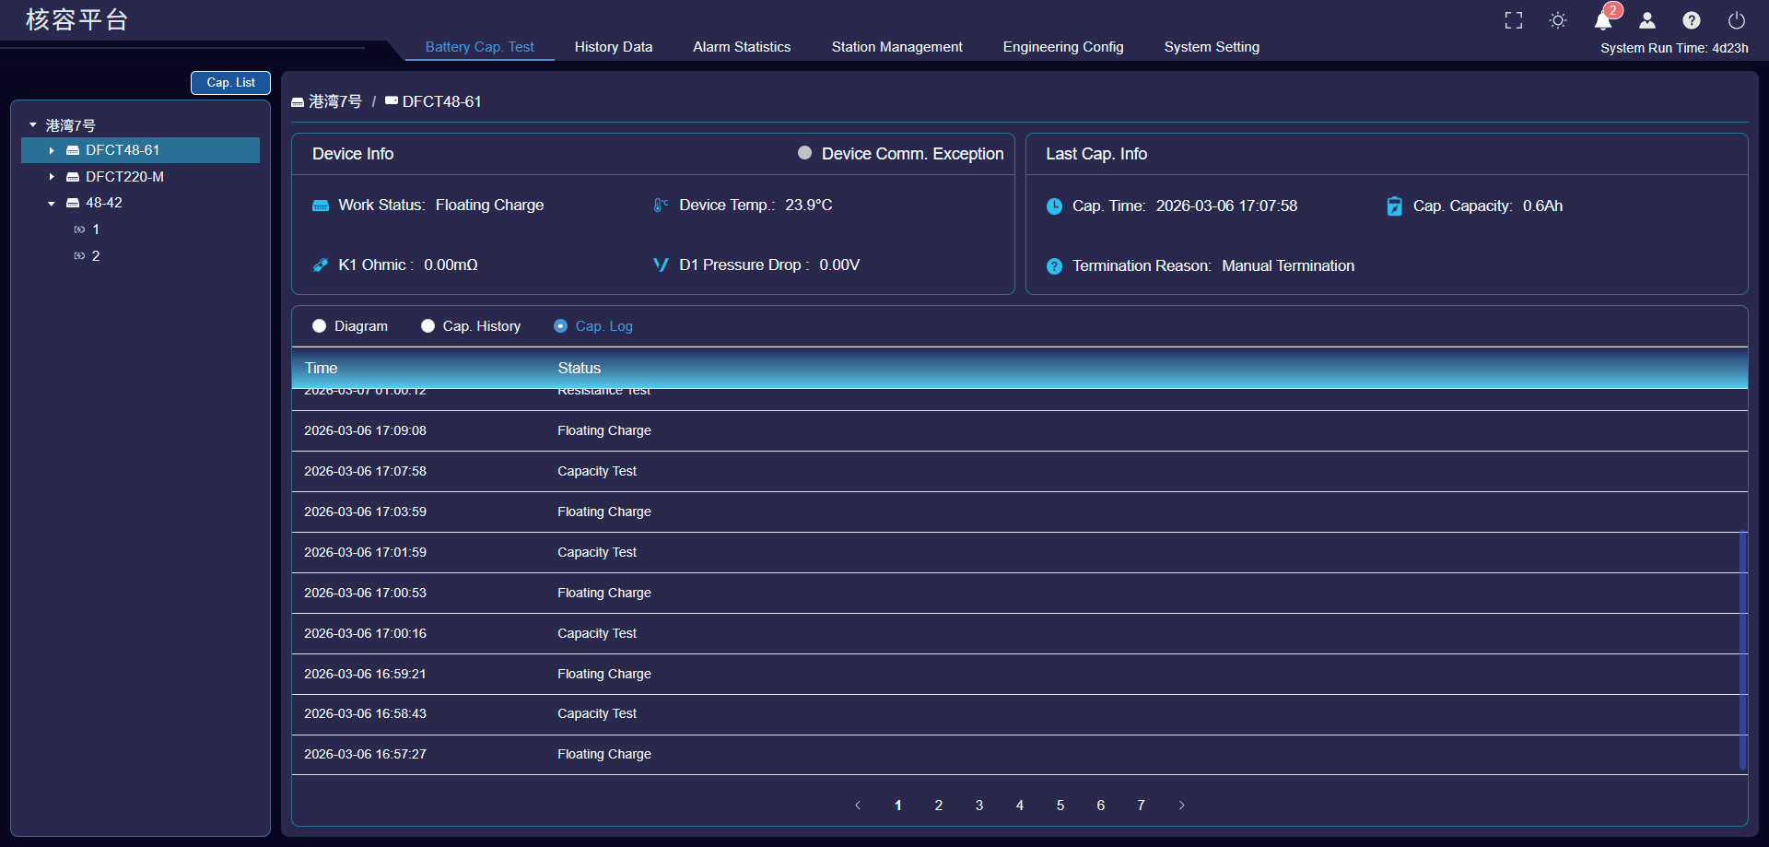Click the power logout icon

tap(1737, 20)
